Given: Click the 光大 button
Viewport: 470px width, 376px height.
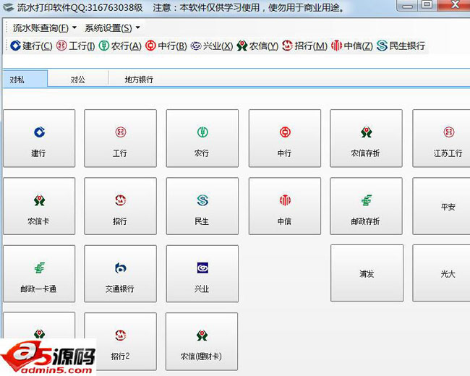Looking at the screenshot, I should tap(441, 273).
